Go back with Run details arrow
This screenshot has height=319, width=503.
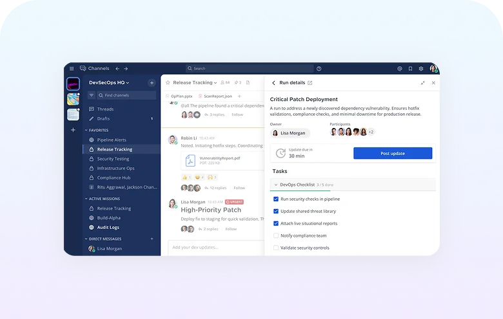[273, 83]
